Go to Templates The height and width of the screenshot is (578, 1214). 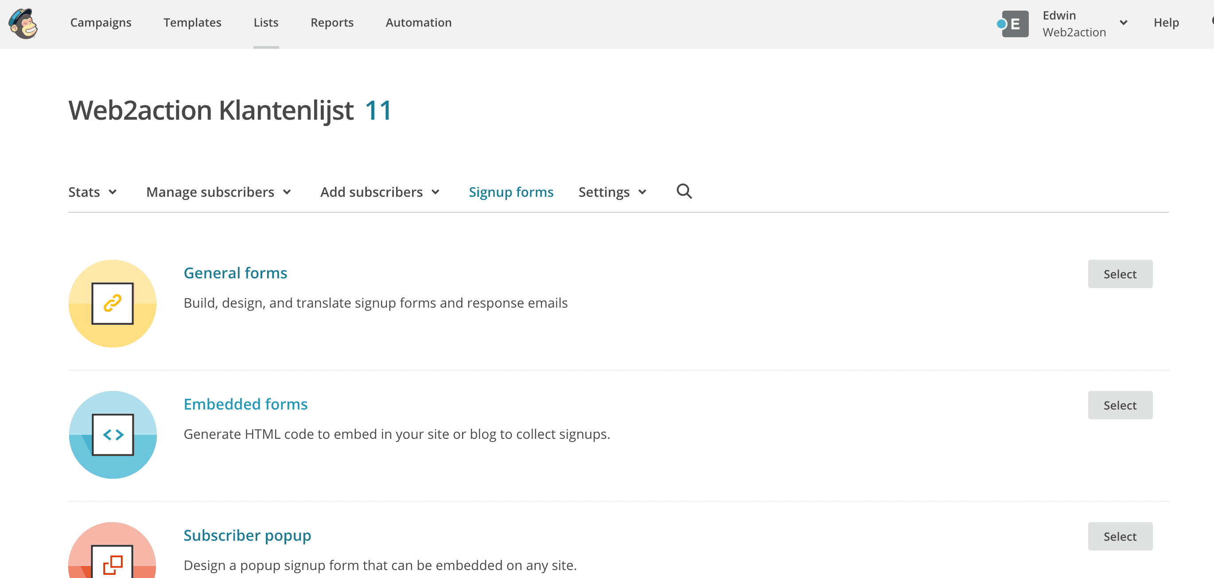click(x=192, y=23)
